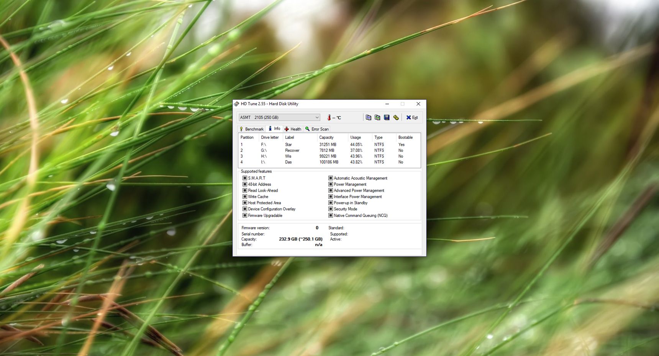Click the Partition column header
Screen dimensions: 659x356
click(249, 137)
